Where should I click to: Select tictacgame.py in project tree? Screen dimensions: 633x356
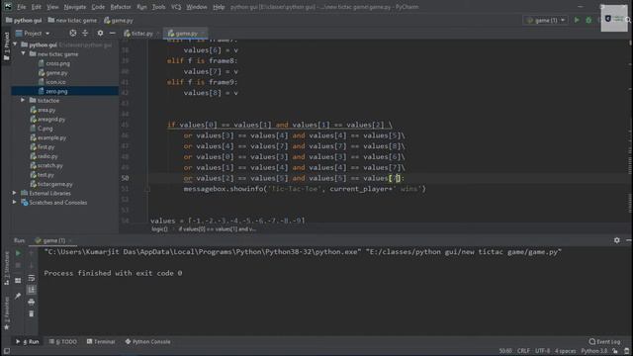point(55,184)
